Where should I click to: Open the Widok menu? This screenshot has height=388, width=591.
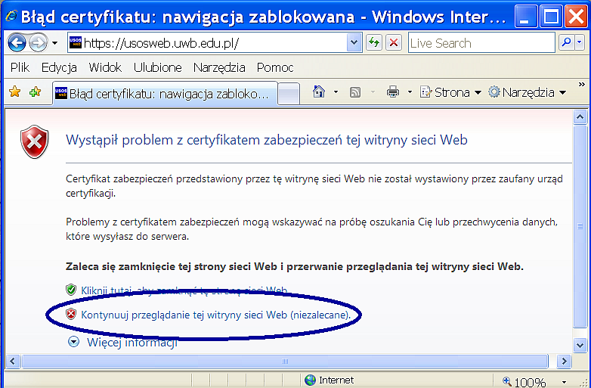pyautogui.click(x=105, y=67)
